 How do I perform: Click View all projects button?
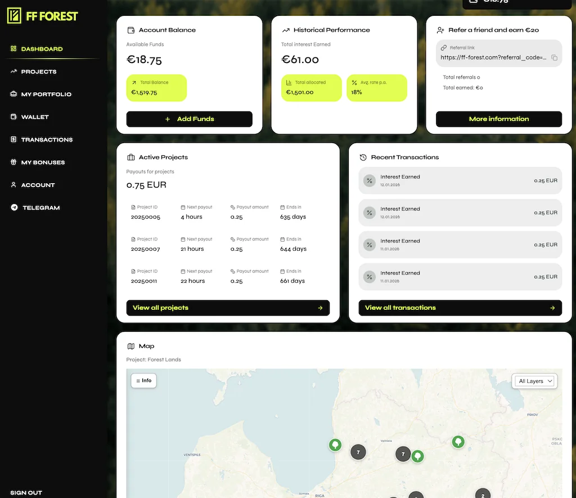pyautogui.click(x=228, y=308)
